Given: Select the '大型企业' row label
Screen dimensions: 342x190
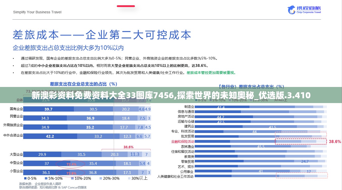Looking at the screenshot, I should (16, 154).
